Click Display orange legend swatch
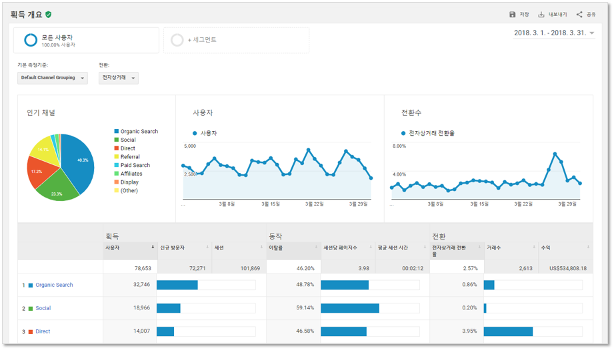 [x=116, y=182]
